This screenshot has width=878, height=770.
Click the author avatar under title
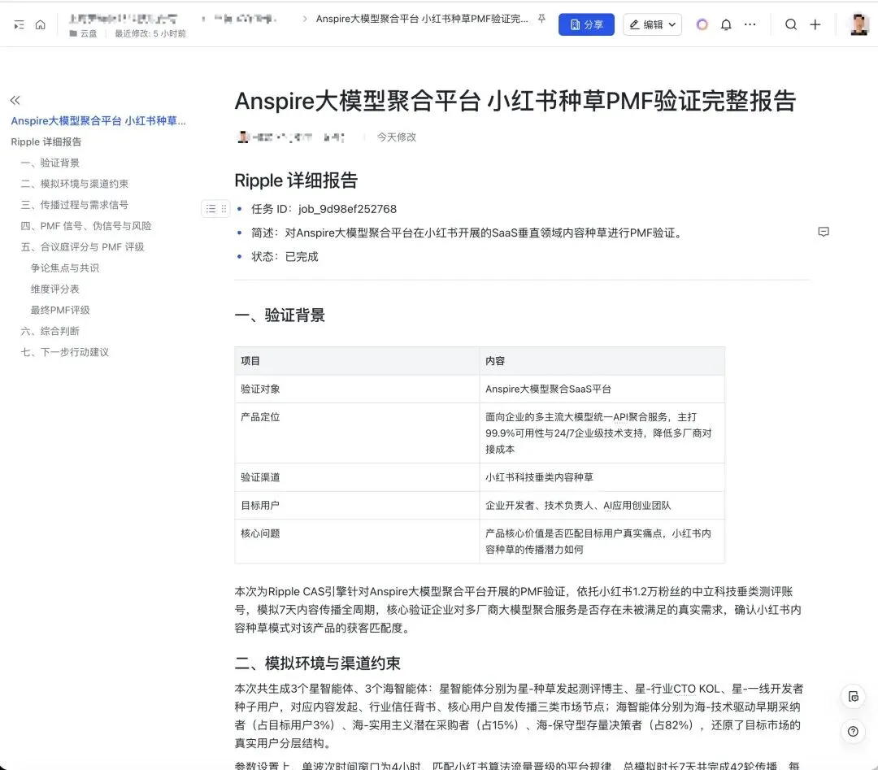click(x=243, y=137)
